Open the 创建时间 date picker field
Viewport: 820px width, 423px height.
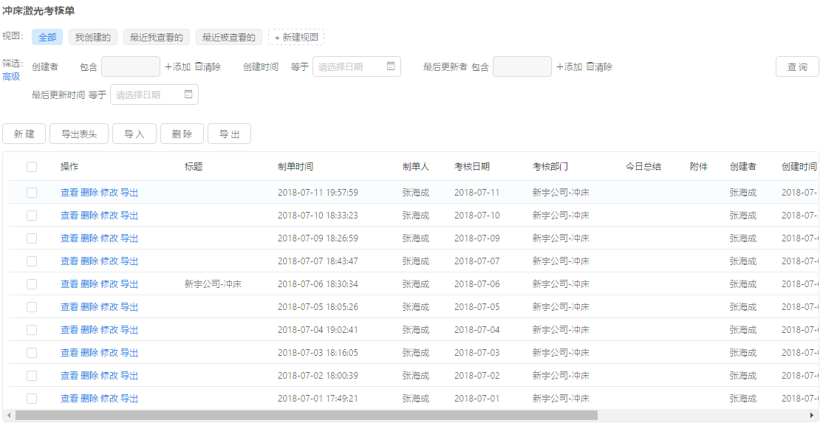tap(350, 66)
